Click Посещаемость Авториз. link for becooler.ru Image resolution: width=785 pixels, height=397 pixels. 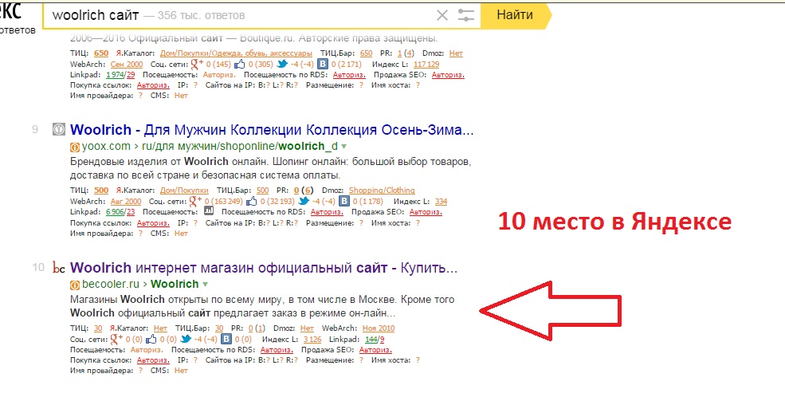click(146, 350)
